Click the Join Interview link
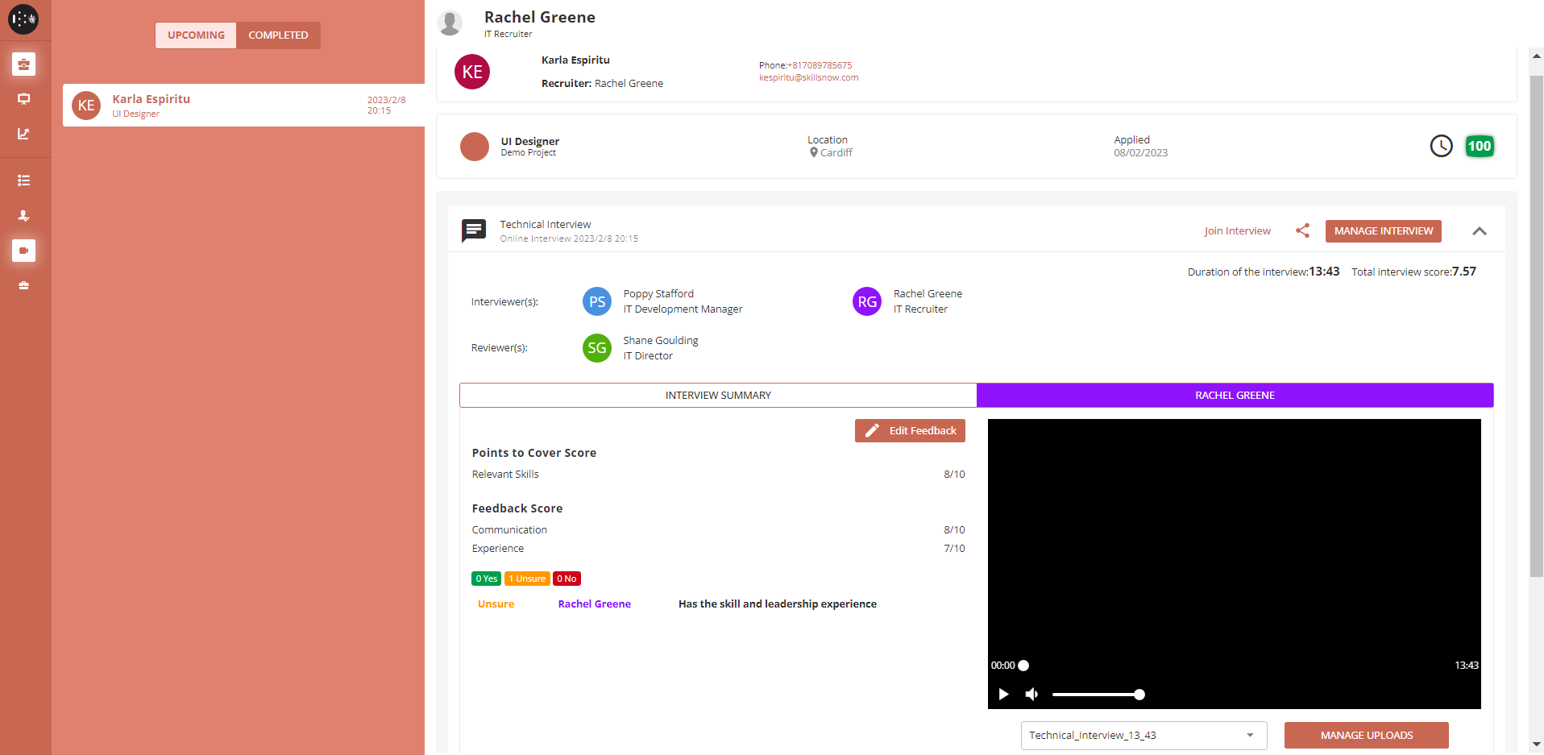This screenshot has height=755, width=1544. click(1237, 231)
